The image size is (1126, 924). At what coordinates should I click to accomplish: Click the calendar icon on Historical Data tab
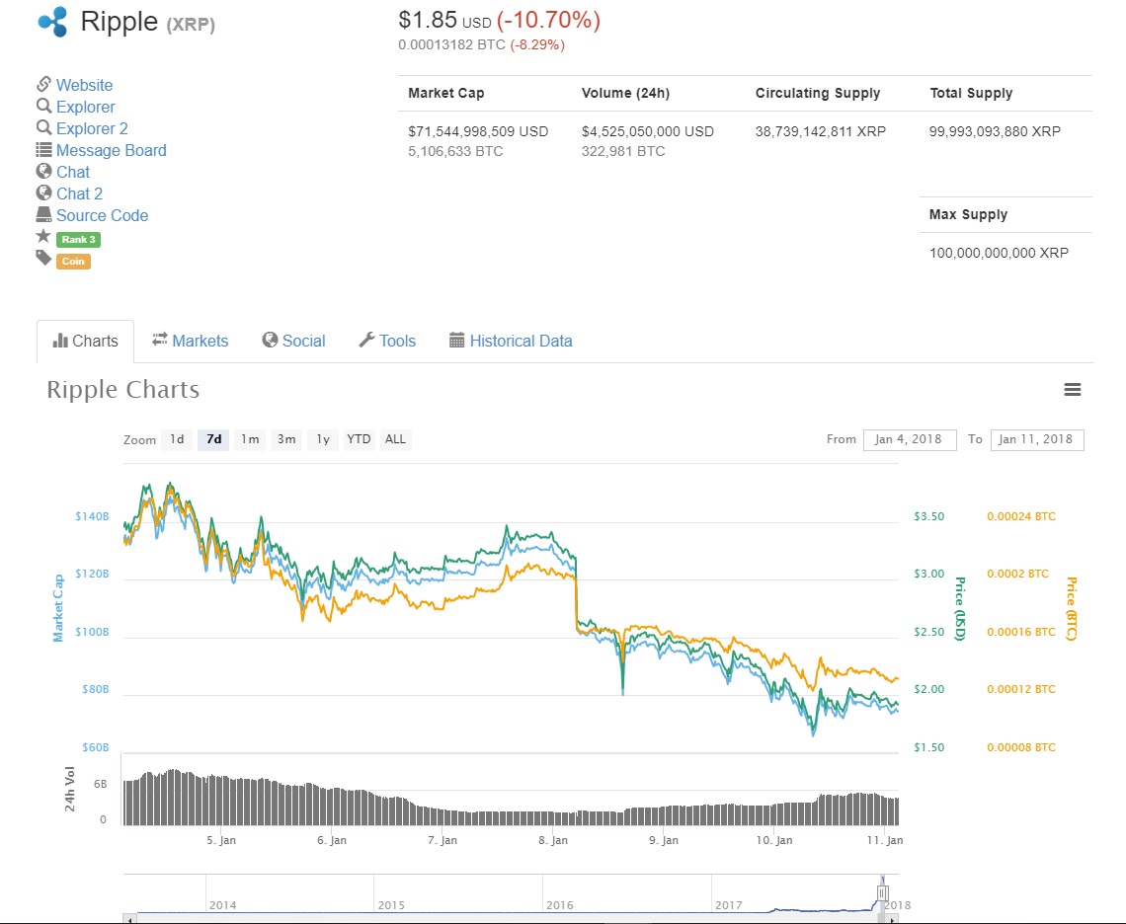tap(456, 341)
